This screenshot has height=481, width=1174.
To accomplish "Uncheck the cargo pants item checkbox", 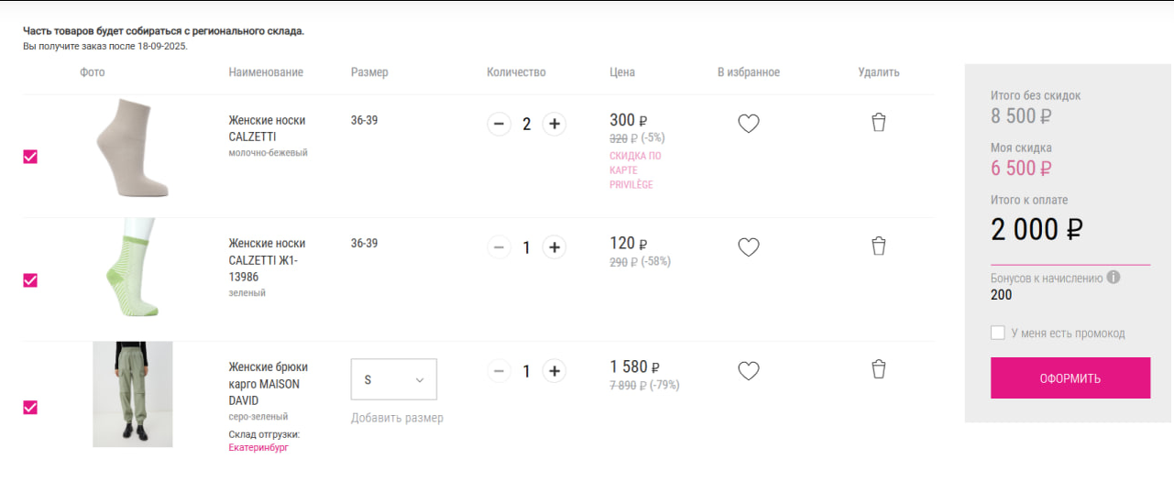I will [30, 408].
